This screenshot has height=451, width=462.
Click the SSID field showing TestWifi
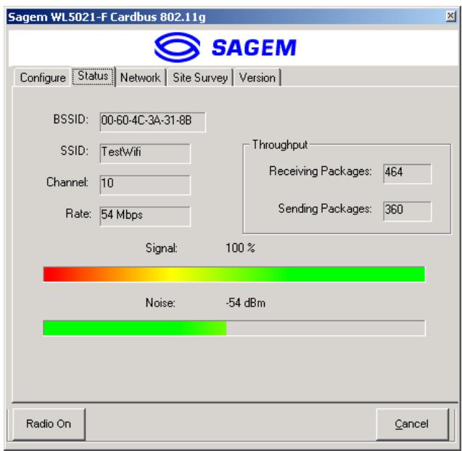[145, 153]
